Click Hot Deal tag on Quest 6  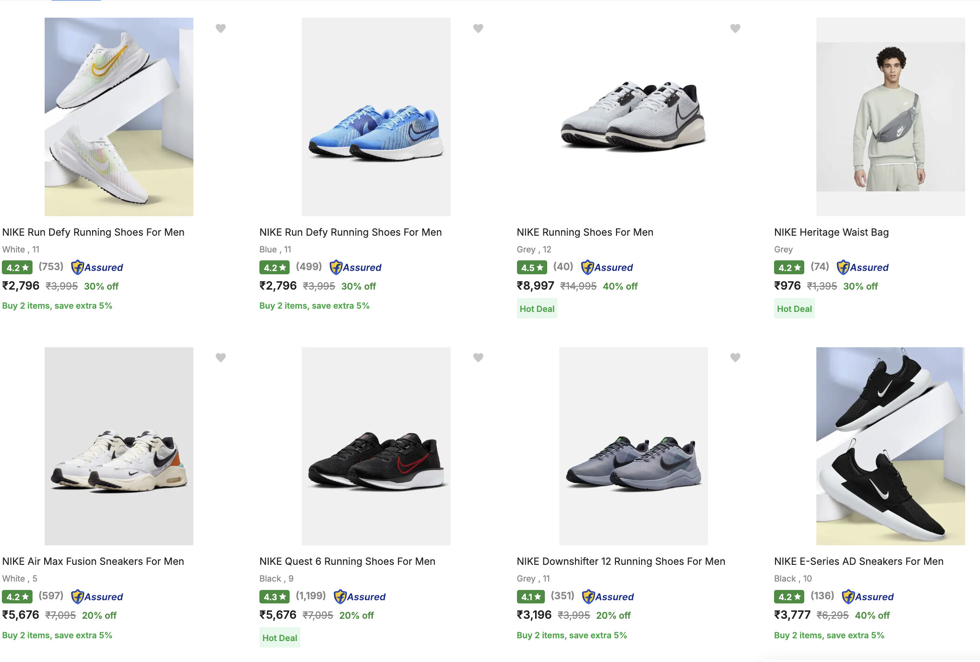(279, 638)
